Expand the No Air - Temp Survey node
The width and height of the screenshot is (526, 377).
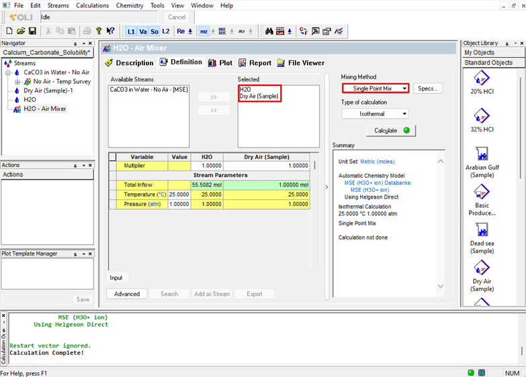(17, 82)
